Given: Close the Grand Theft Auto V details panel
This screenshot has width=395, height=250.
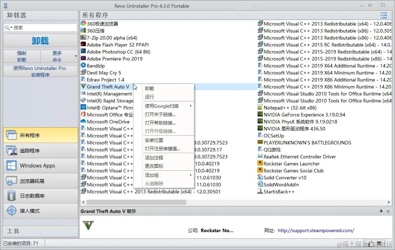Looking at the screenshot, I should pyautogui.click(x=388, y=211).
